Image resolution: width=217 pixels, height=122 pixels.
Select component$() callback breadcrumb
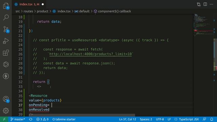click(112, 11)
